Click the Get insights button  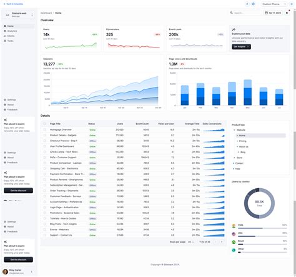pos(241,47)
